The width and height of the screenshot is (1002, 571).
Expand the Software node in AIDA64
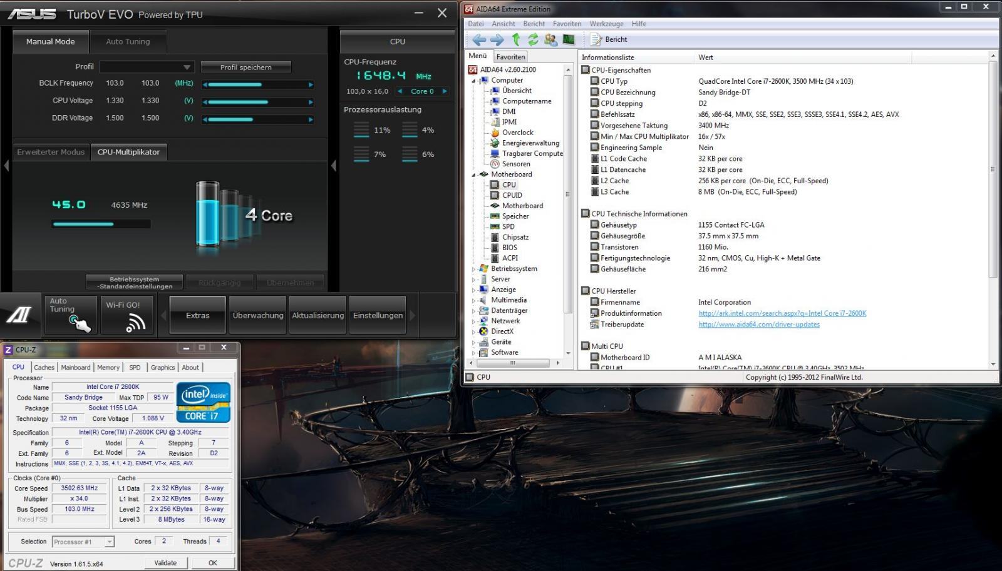tap(473, 353)
